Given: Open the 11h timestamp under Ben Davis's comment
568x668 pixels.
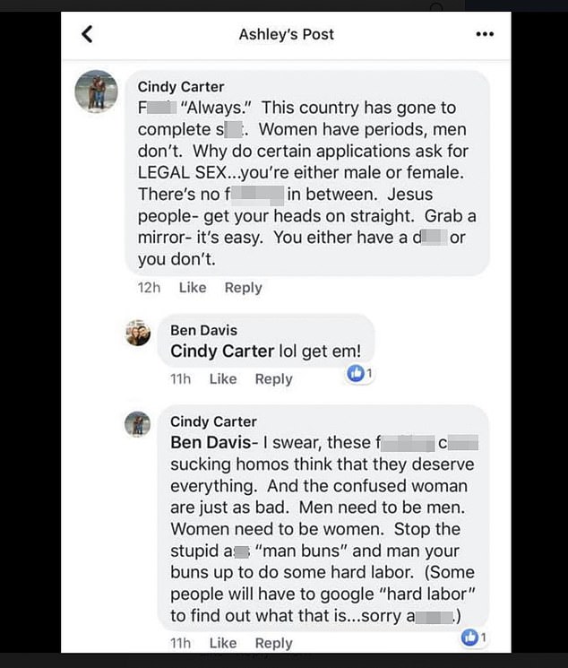Looking at the screenshot, I should [x=180, y=379].
